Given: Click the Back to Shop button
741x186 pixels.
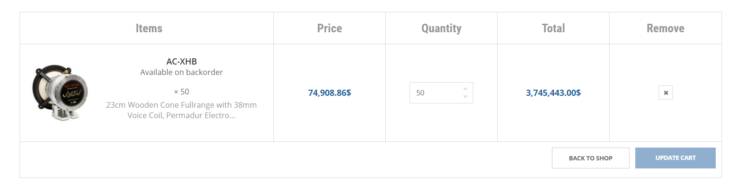Looking at the screenshot, I should pyautogui.click(x=591, y=158).
